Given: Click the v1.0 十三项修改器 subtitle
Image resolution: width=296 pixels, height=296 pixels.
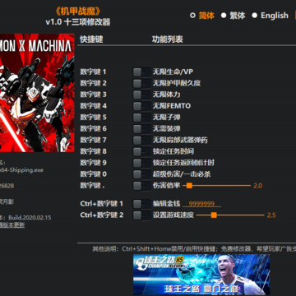Looking at the screenshot, I should click(78, 22).
